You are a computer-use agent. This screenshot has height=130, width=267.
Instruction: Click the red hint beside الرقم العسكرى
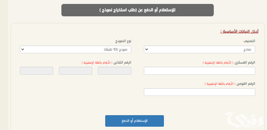tap(218, 63)
